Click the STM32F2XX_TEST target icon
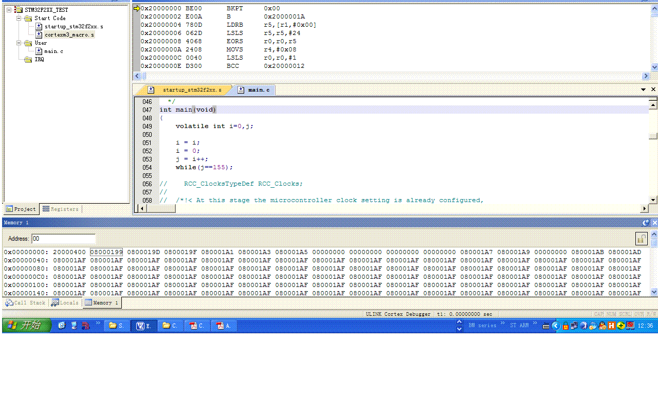The width and height of the screenshot is (658, 395). point(19,10)
